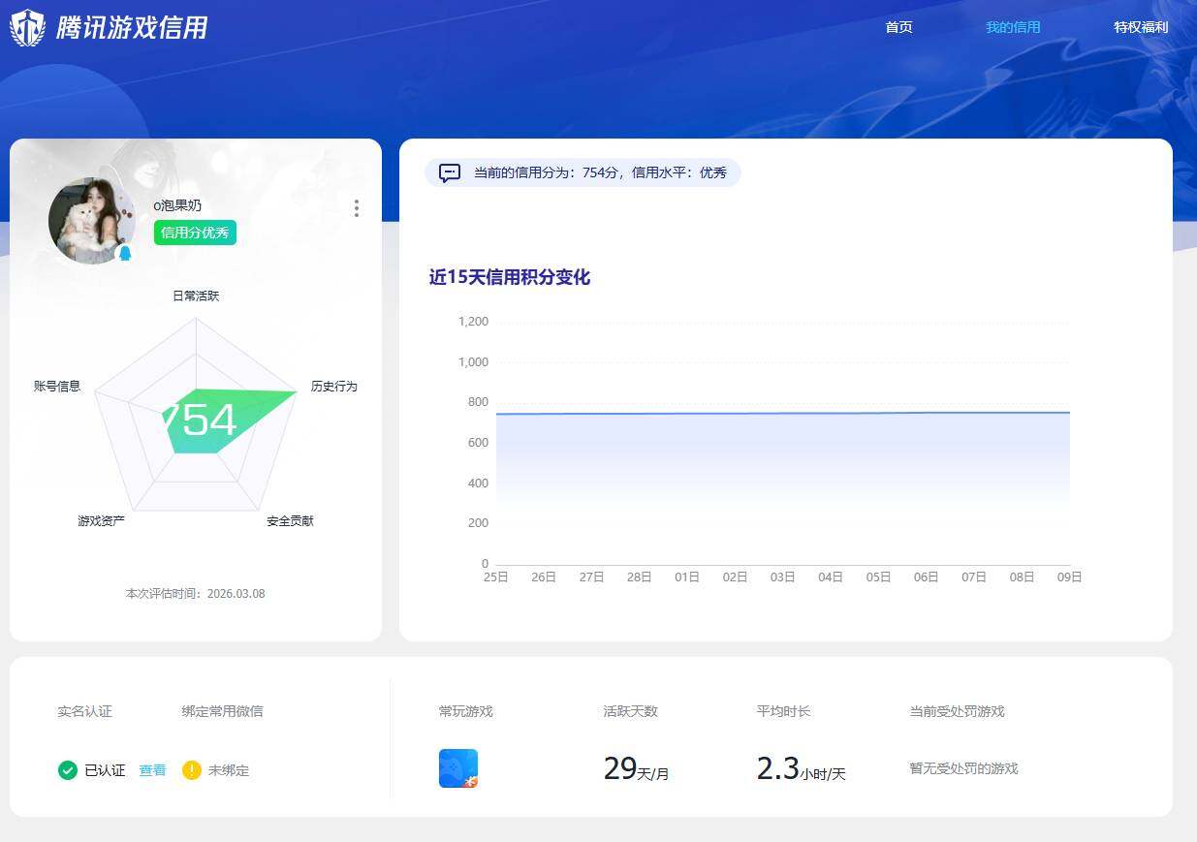The width and height of the screenshot is (1197, 842).
Task: Click the 日常活跃 label on the radar chart
Action: [x=195, y=296]
